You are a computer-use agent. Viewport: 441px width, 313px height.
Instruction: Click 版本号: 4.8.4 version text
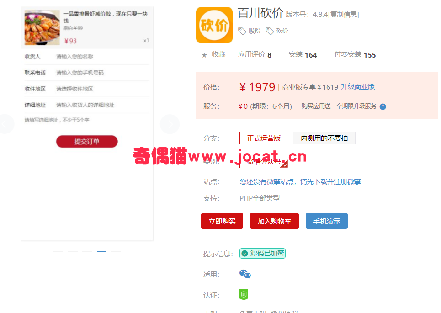(x=307, y=15)
